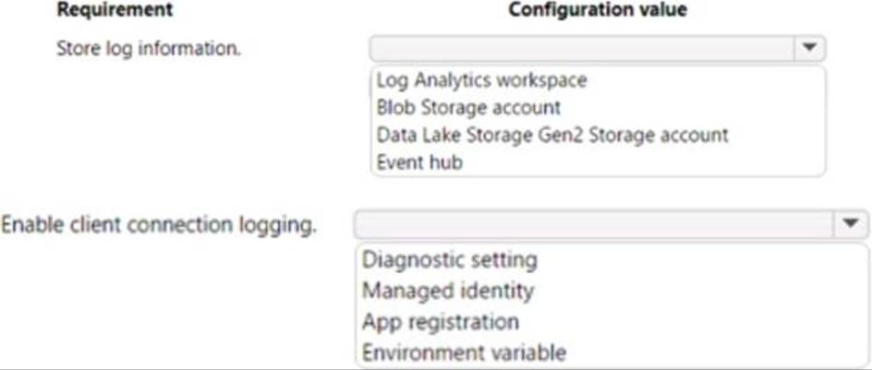Expand the client connection logging dropdown arrow
872x370 pixels.
tap(850, 224)
